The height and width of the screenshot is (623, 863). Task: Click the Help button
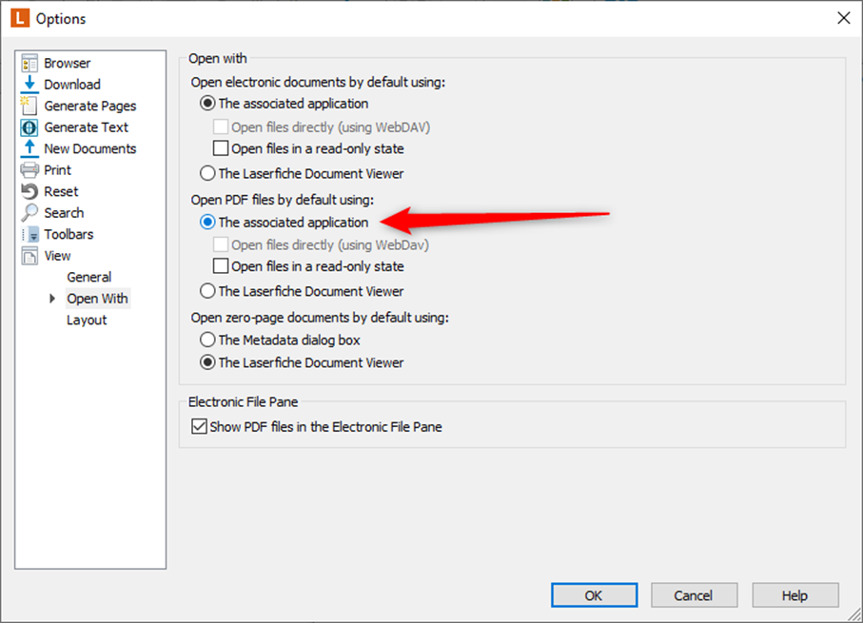tap(794, 594)
